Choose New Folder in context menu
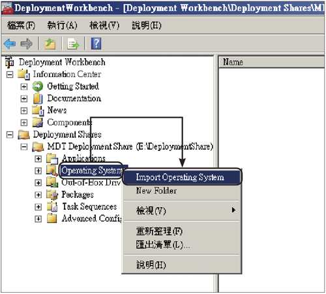326x294 pixels. (156, 191)
